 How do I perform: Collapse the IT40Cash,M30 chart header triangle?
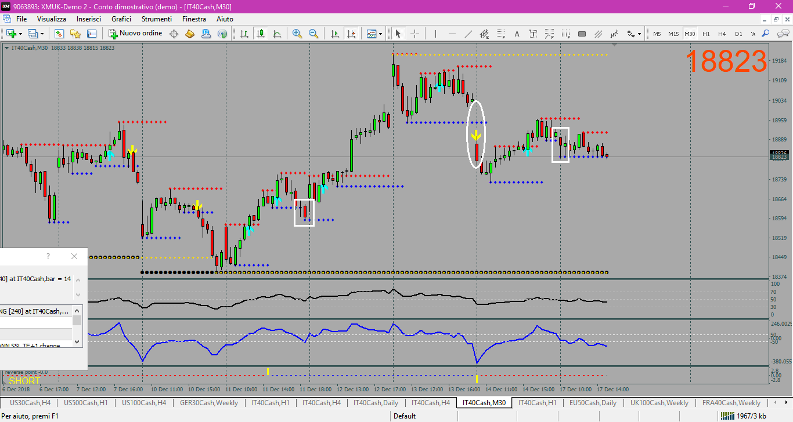click(6, 48)
